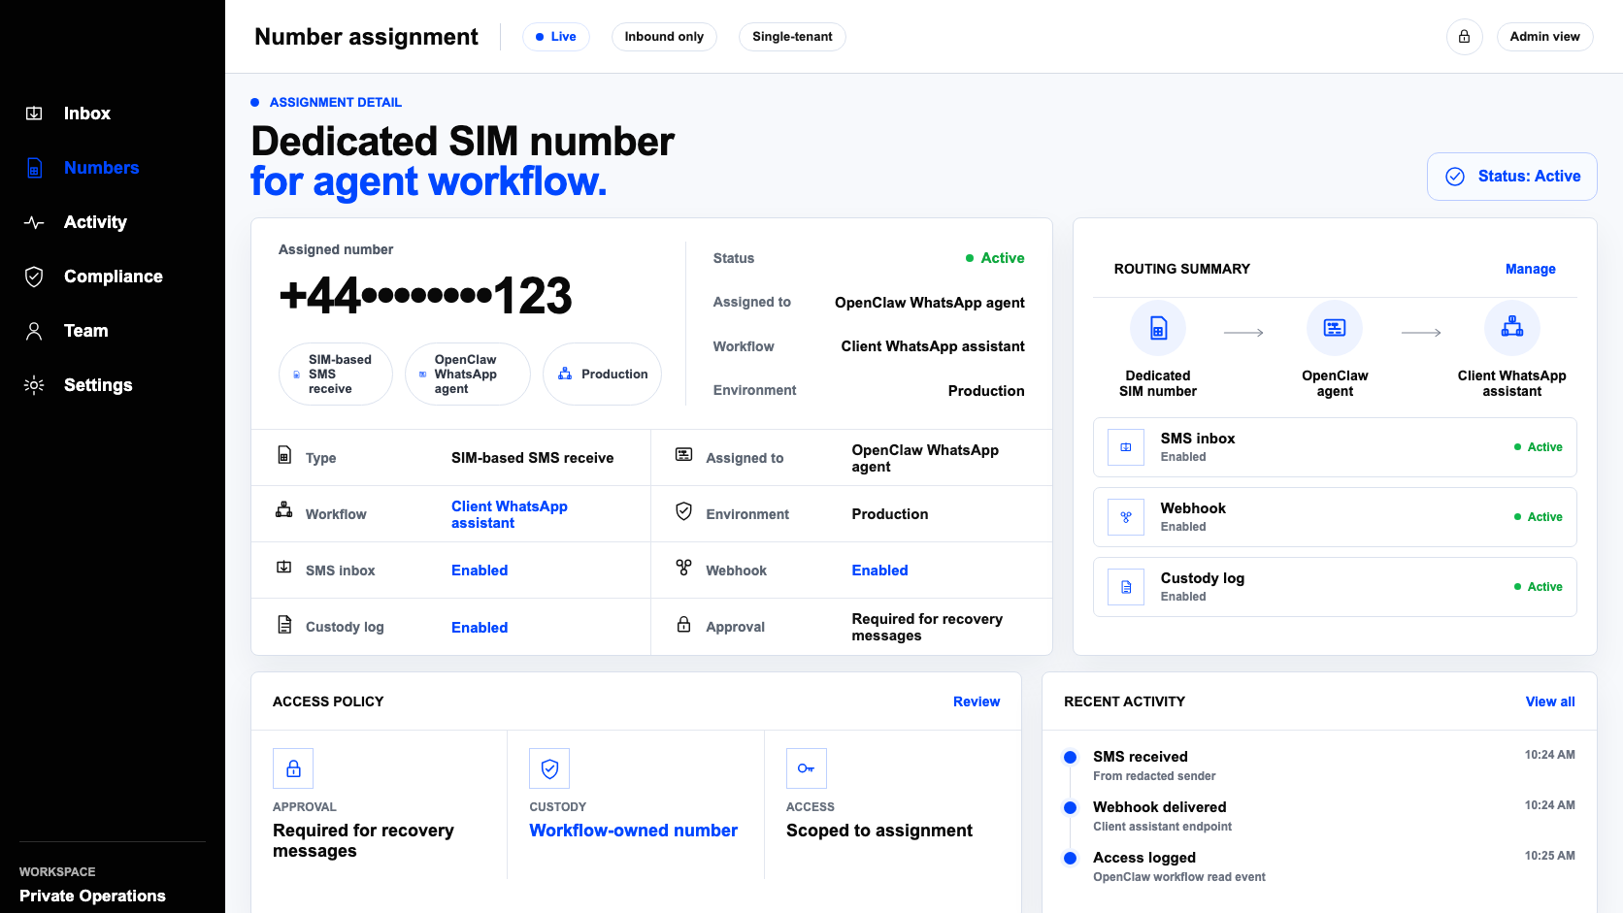Open Compliance in the sidebar
1623x913 pixels.
point(113,277)
